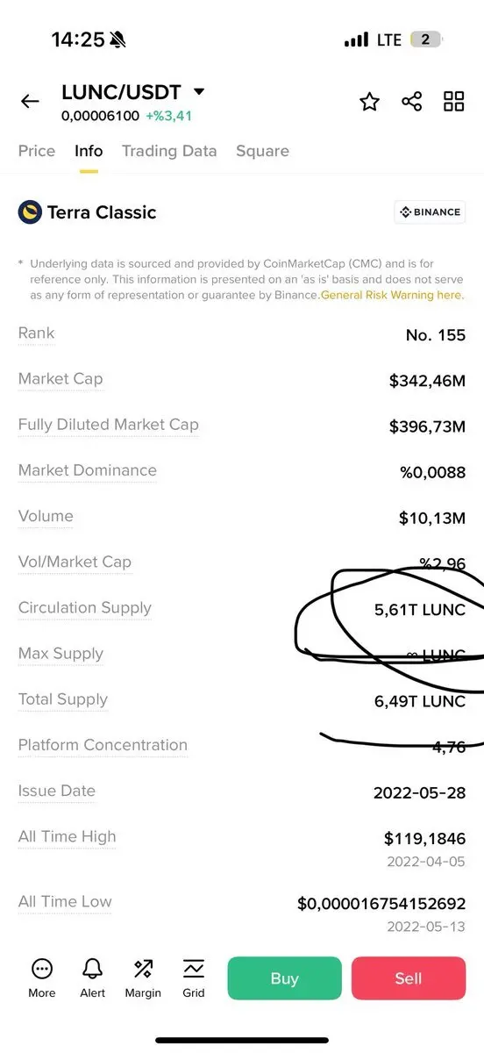Tap the red Sell button
The height and width of the screenshot is (1053, 484).
[x=409, y=978]
